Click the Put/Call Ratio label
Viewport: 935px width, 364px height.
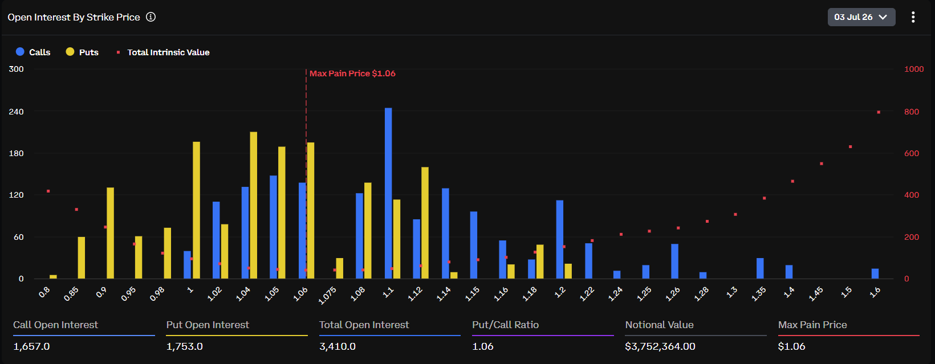point(506,325)
